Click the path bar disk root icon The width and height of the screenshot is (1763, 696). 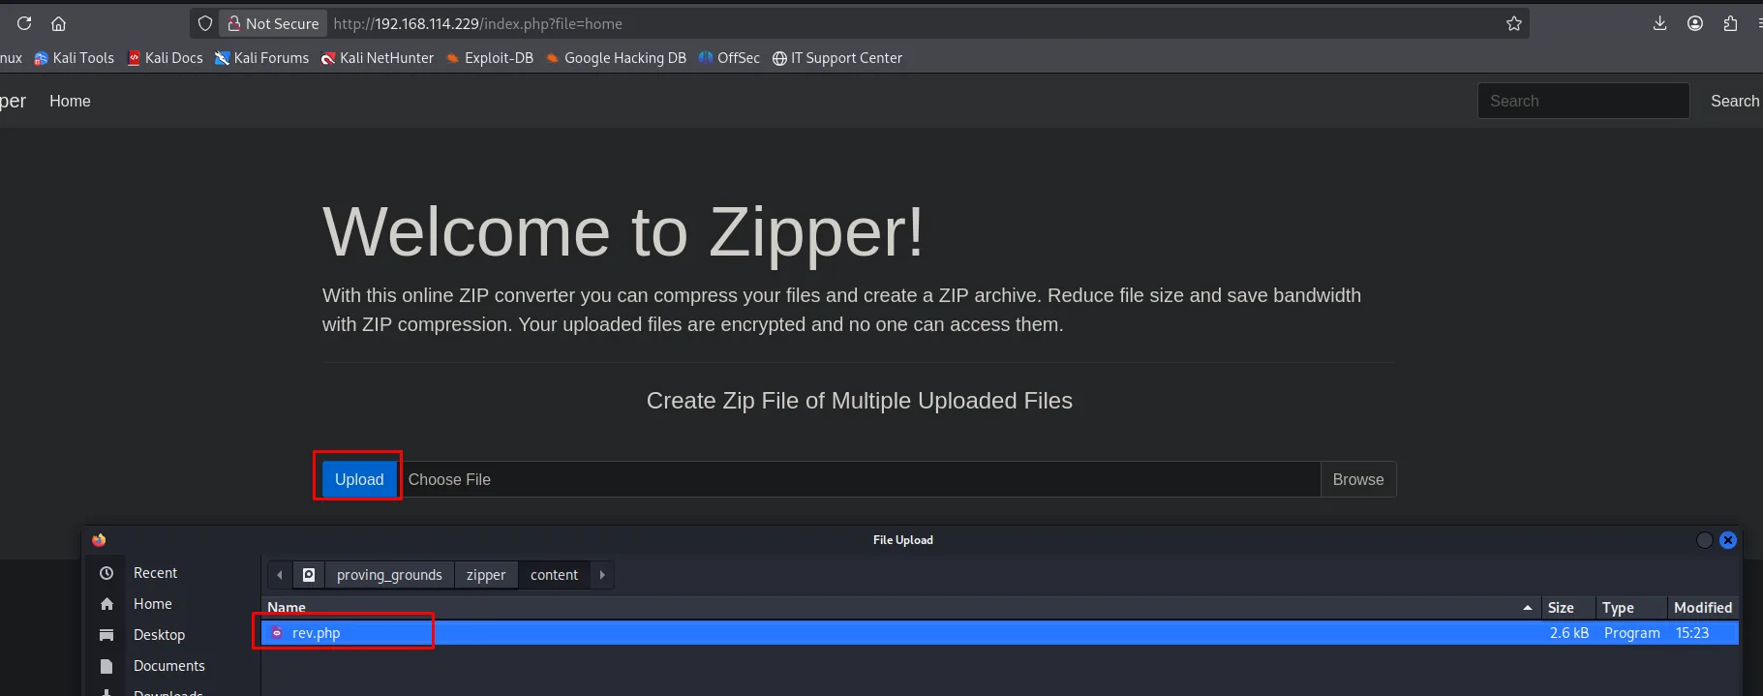309,575
